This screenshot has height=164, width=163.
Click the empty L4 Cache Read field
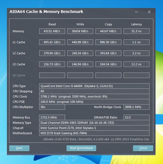coord(52,75)
